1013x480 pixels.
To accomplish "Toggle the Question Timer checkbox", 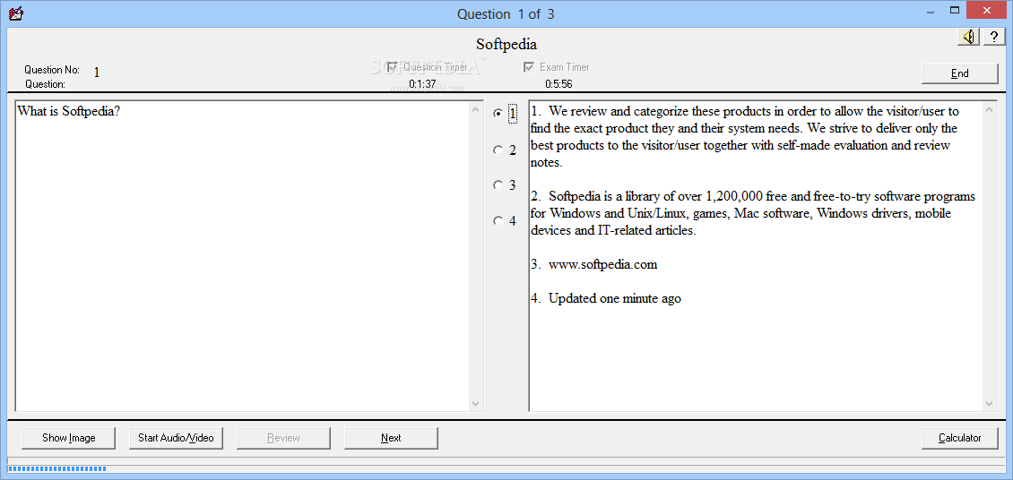I will click(x=392, y=67).
